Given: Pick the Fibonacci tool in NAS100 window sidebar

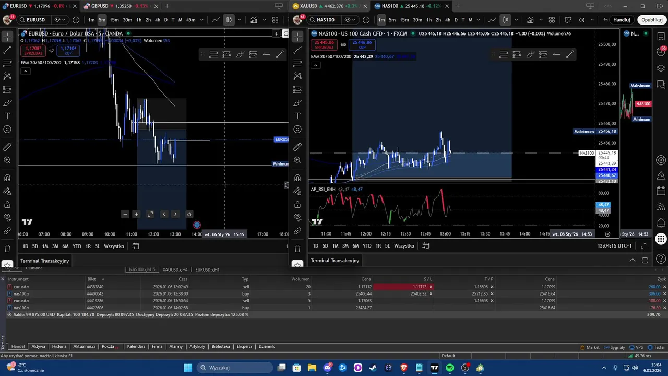Looking at the screenshot, I should [297, 63].
